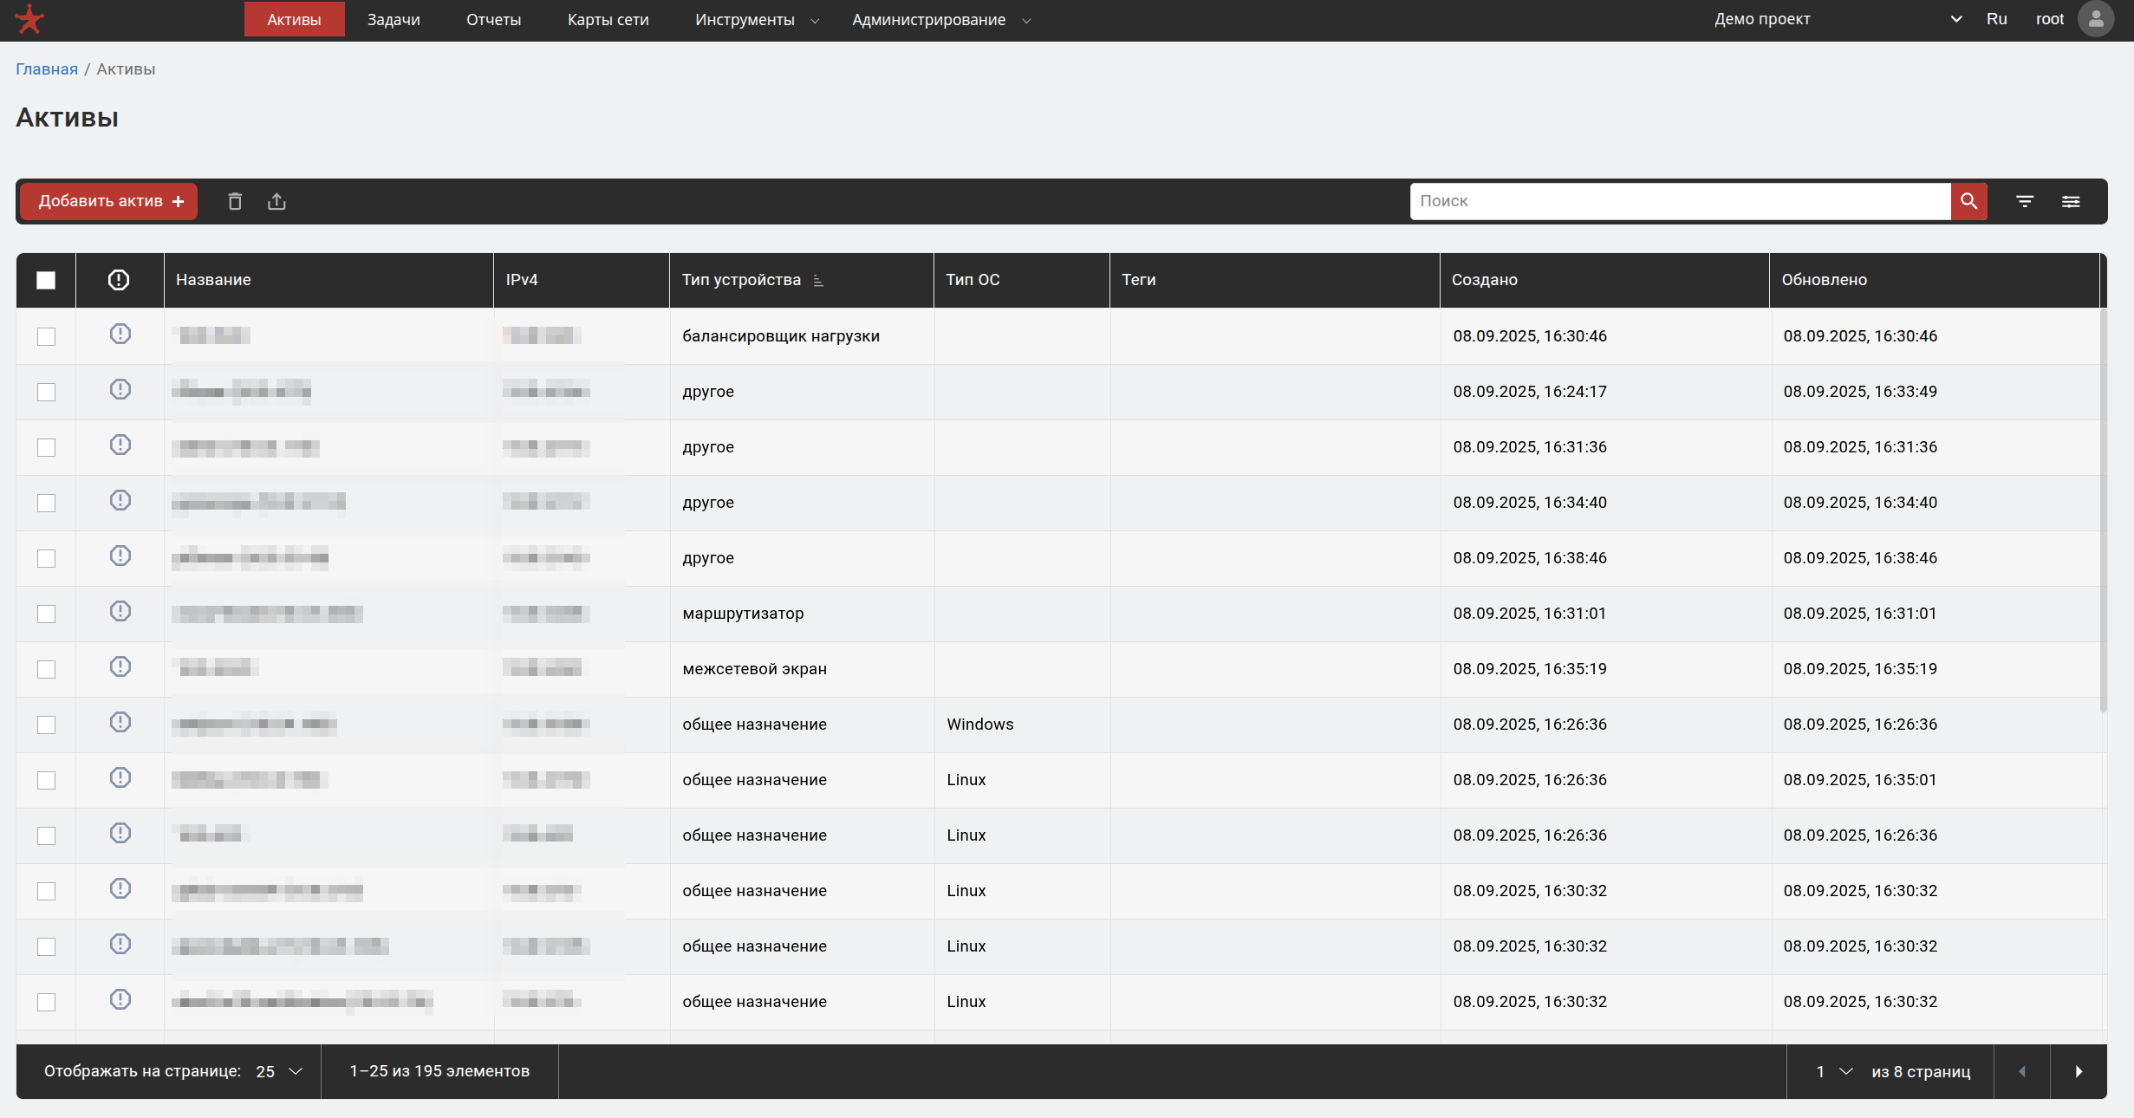Click alert icon in row created 16:31:36
Viewport: 2134px width, 1118px height.
click(120, 445)
